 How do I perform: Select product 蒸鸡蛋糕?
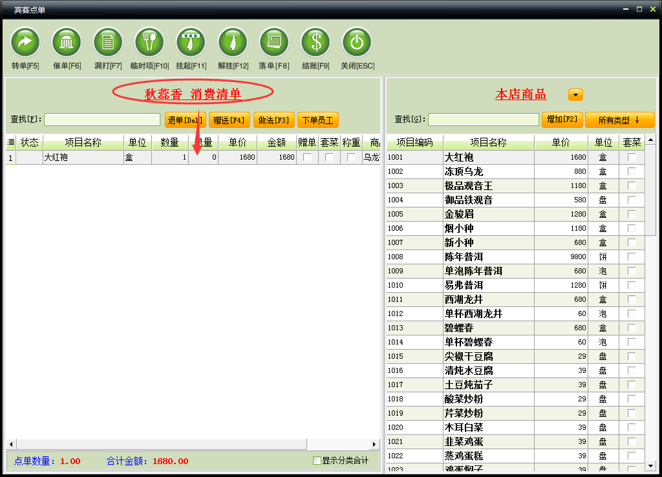pyautogui.click(x=515, y=456)
